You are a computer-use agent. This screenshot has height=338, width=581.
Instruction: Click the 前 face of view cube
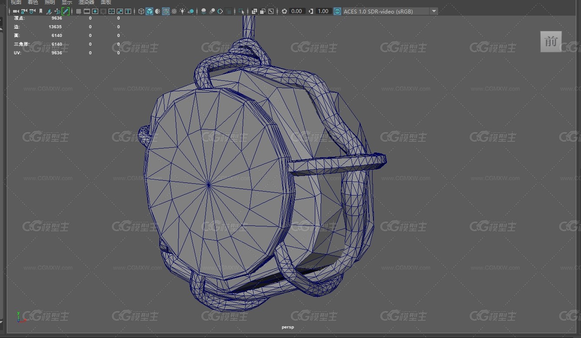(551, 42)
